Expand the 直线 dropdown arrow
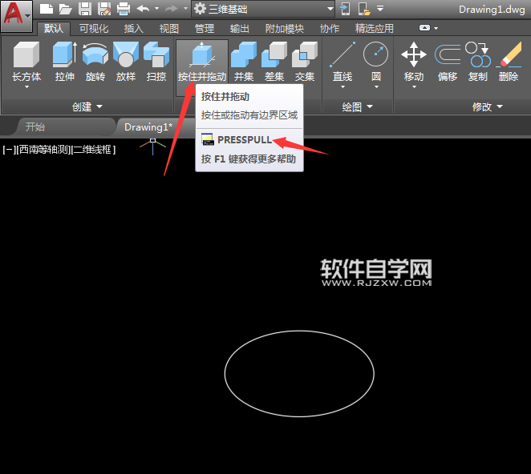Image resolution: width=531 pixels, height=474 pixels. (x=343, y=87)
